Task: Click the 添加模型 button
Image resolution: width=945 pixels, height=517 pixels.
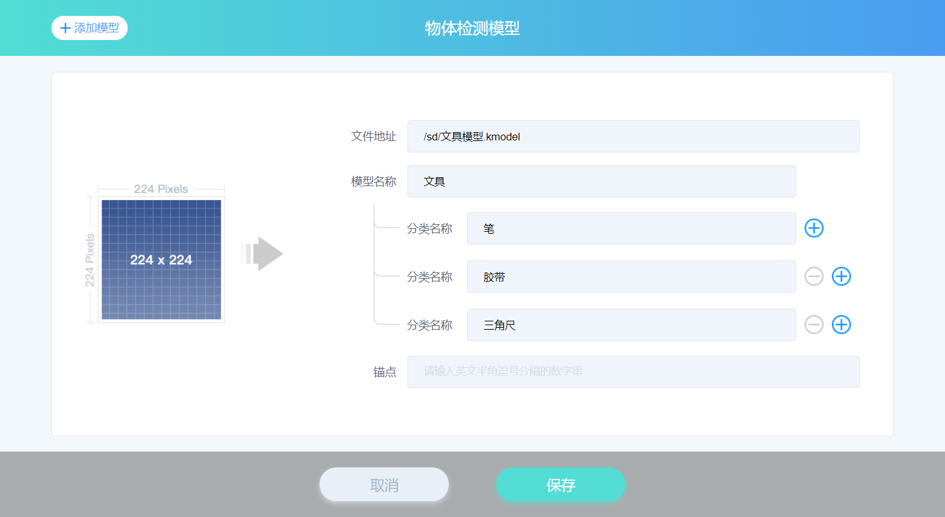Action: pyautogui.click(x=90, y=28)
